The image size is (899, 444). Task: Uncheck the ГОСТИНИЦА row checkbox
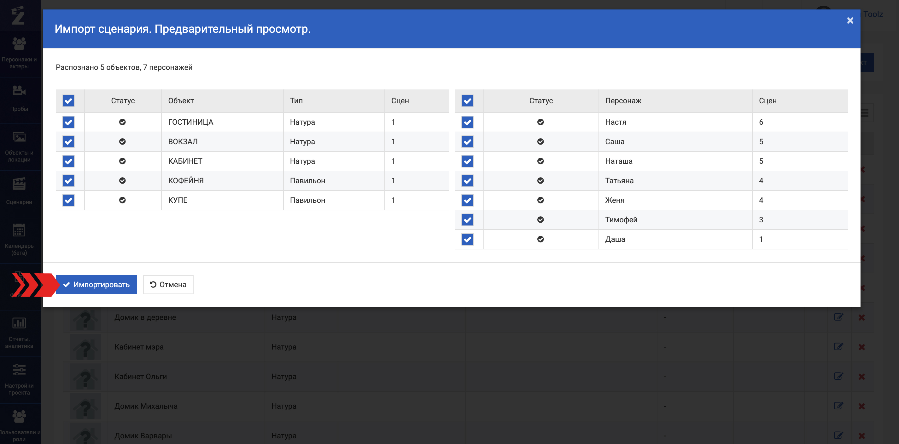(x=68, y=122)
